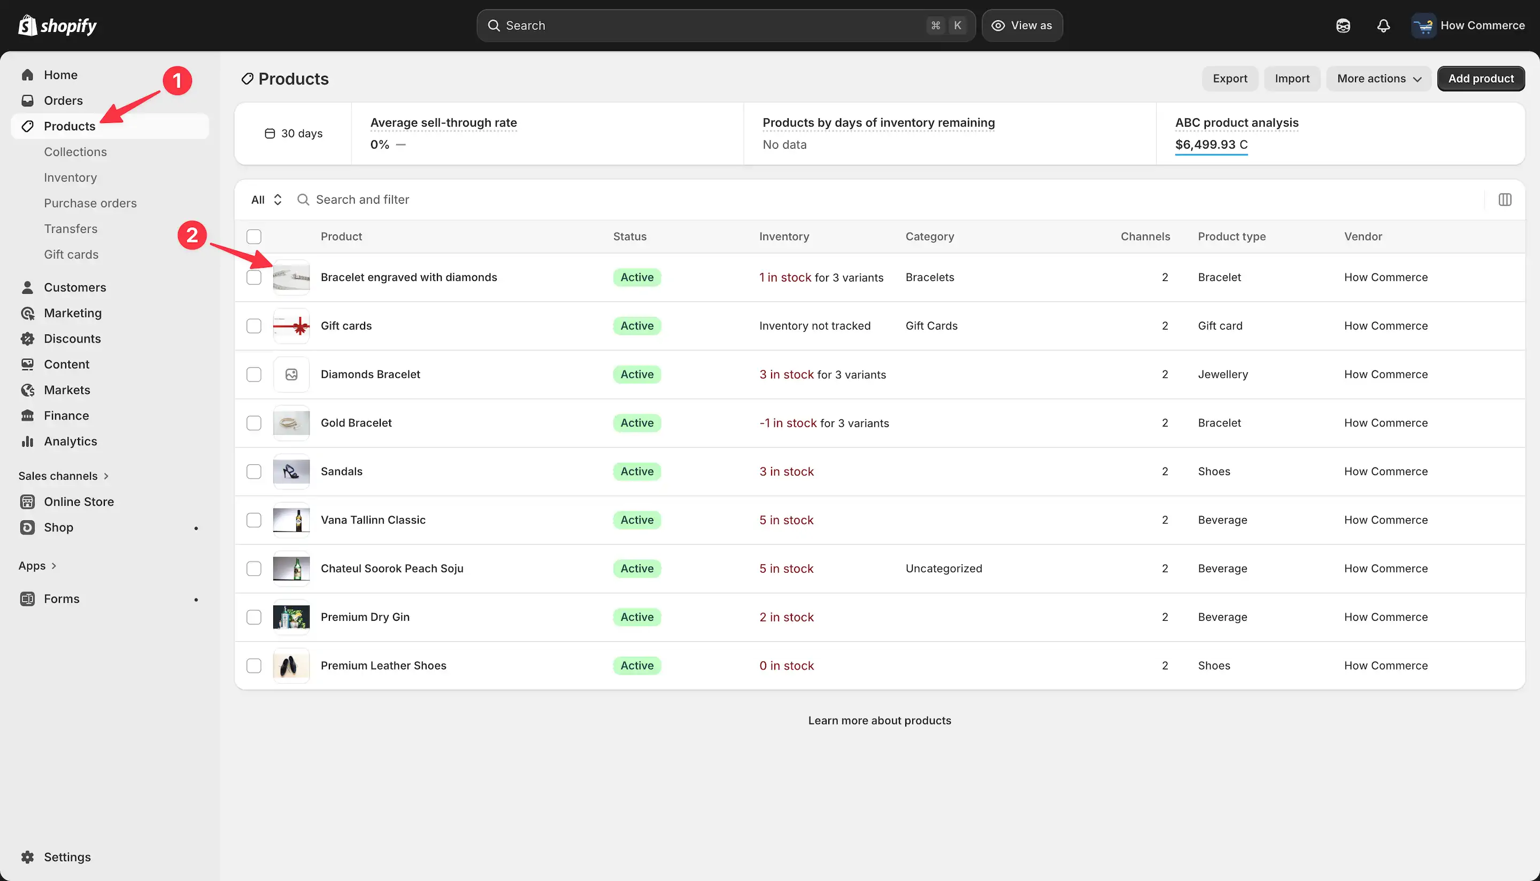Open the Sidekick assistant icon
Viewport: 1540px width, 881px height.
click(1343, 26)
